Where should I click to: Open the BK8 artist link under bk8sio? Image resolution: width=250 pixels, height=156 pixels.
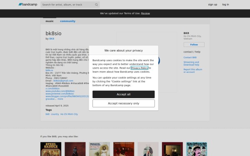(52, 39)
